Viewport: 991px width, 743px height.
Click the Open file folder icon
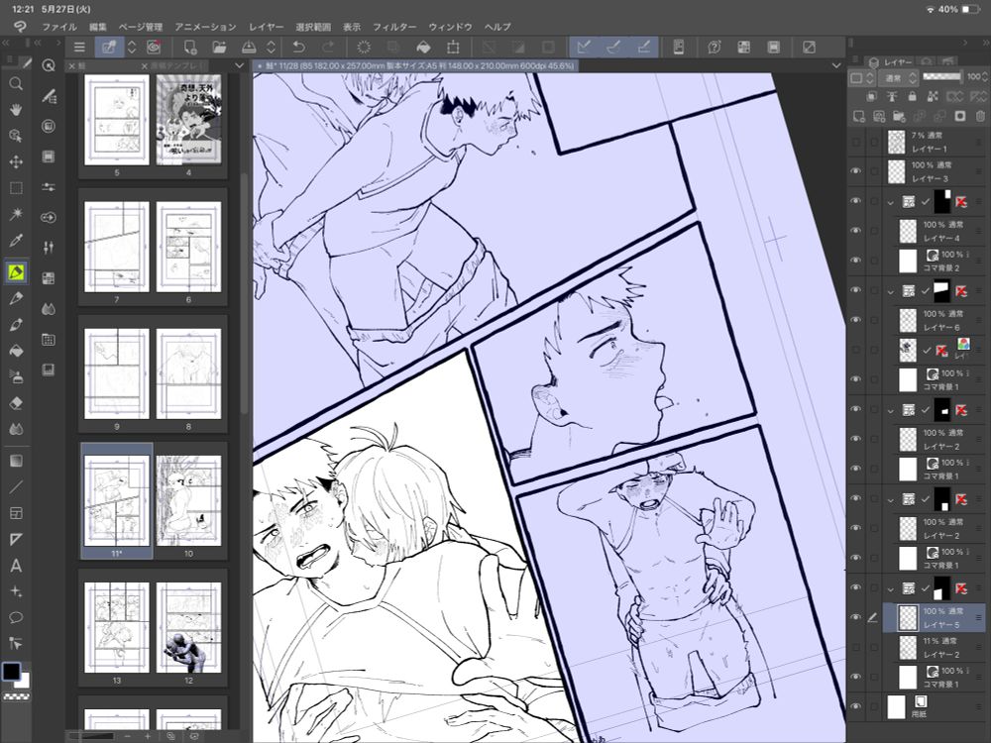[x=219, y=48]
